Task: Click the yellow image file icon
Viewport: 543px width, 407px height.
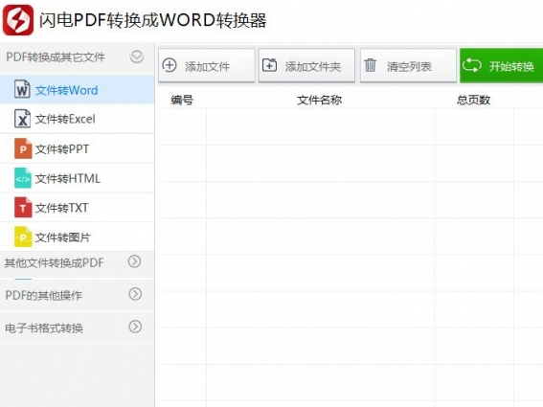Action: point(23,237)
